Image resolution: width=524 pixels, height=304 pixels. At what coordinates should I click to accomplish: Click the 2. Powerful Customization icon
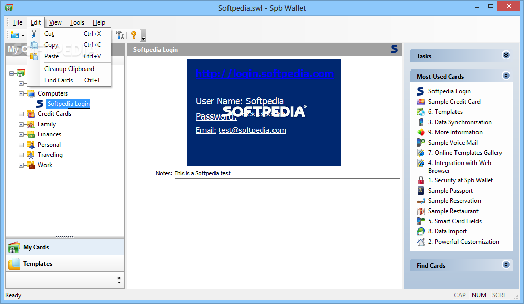[x=421, y=242]
